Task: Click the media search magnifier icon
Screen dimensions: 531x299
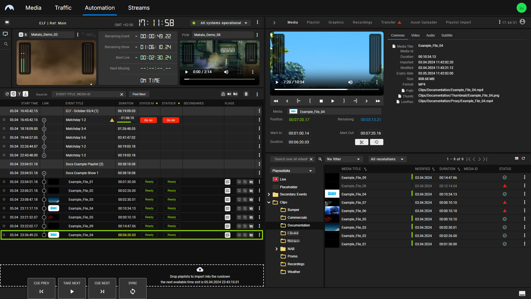Action: tap(320, 159)
